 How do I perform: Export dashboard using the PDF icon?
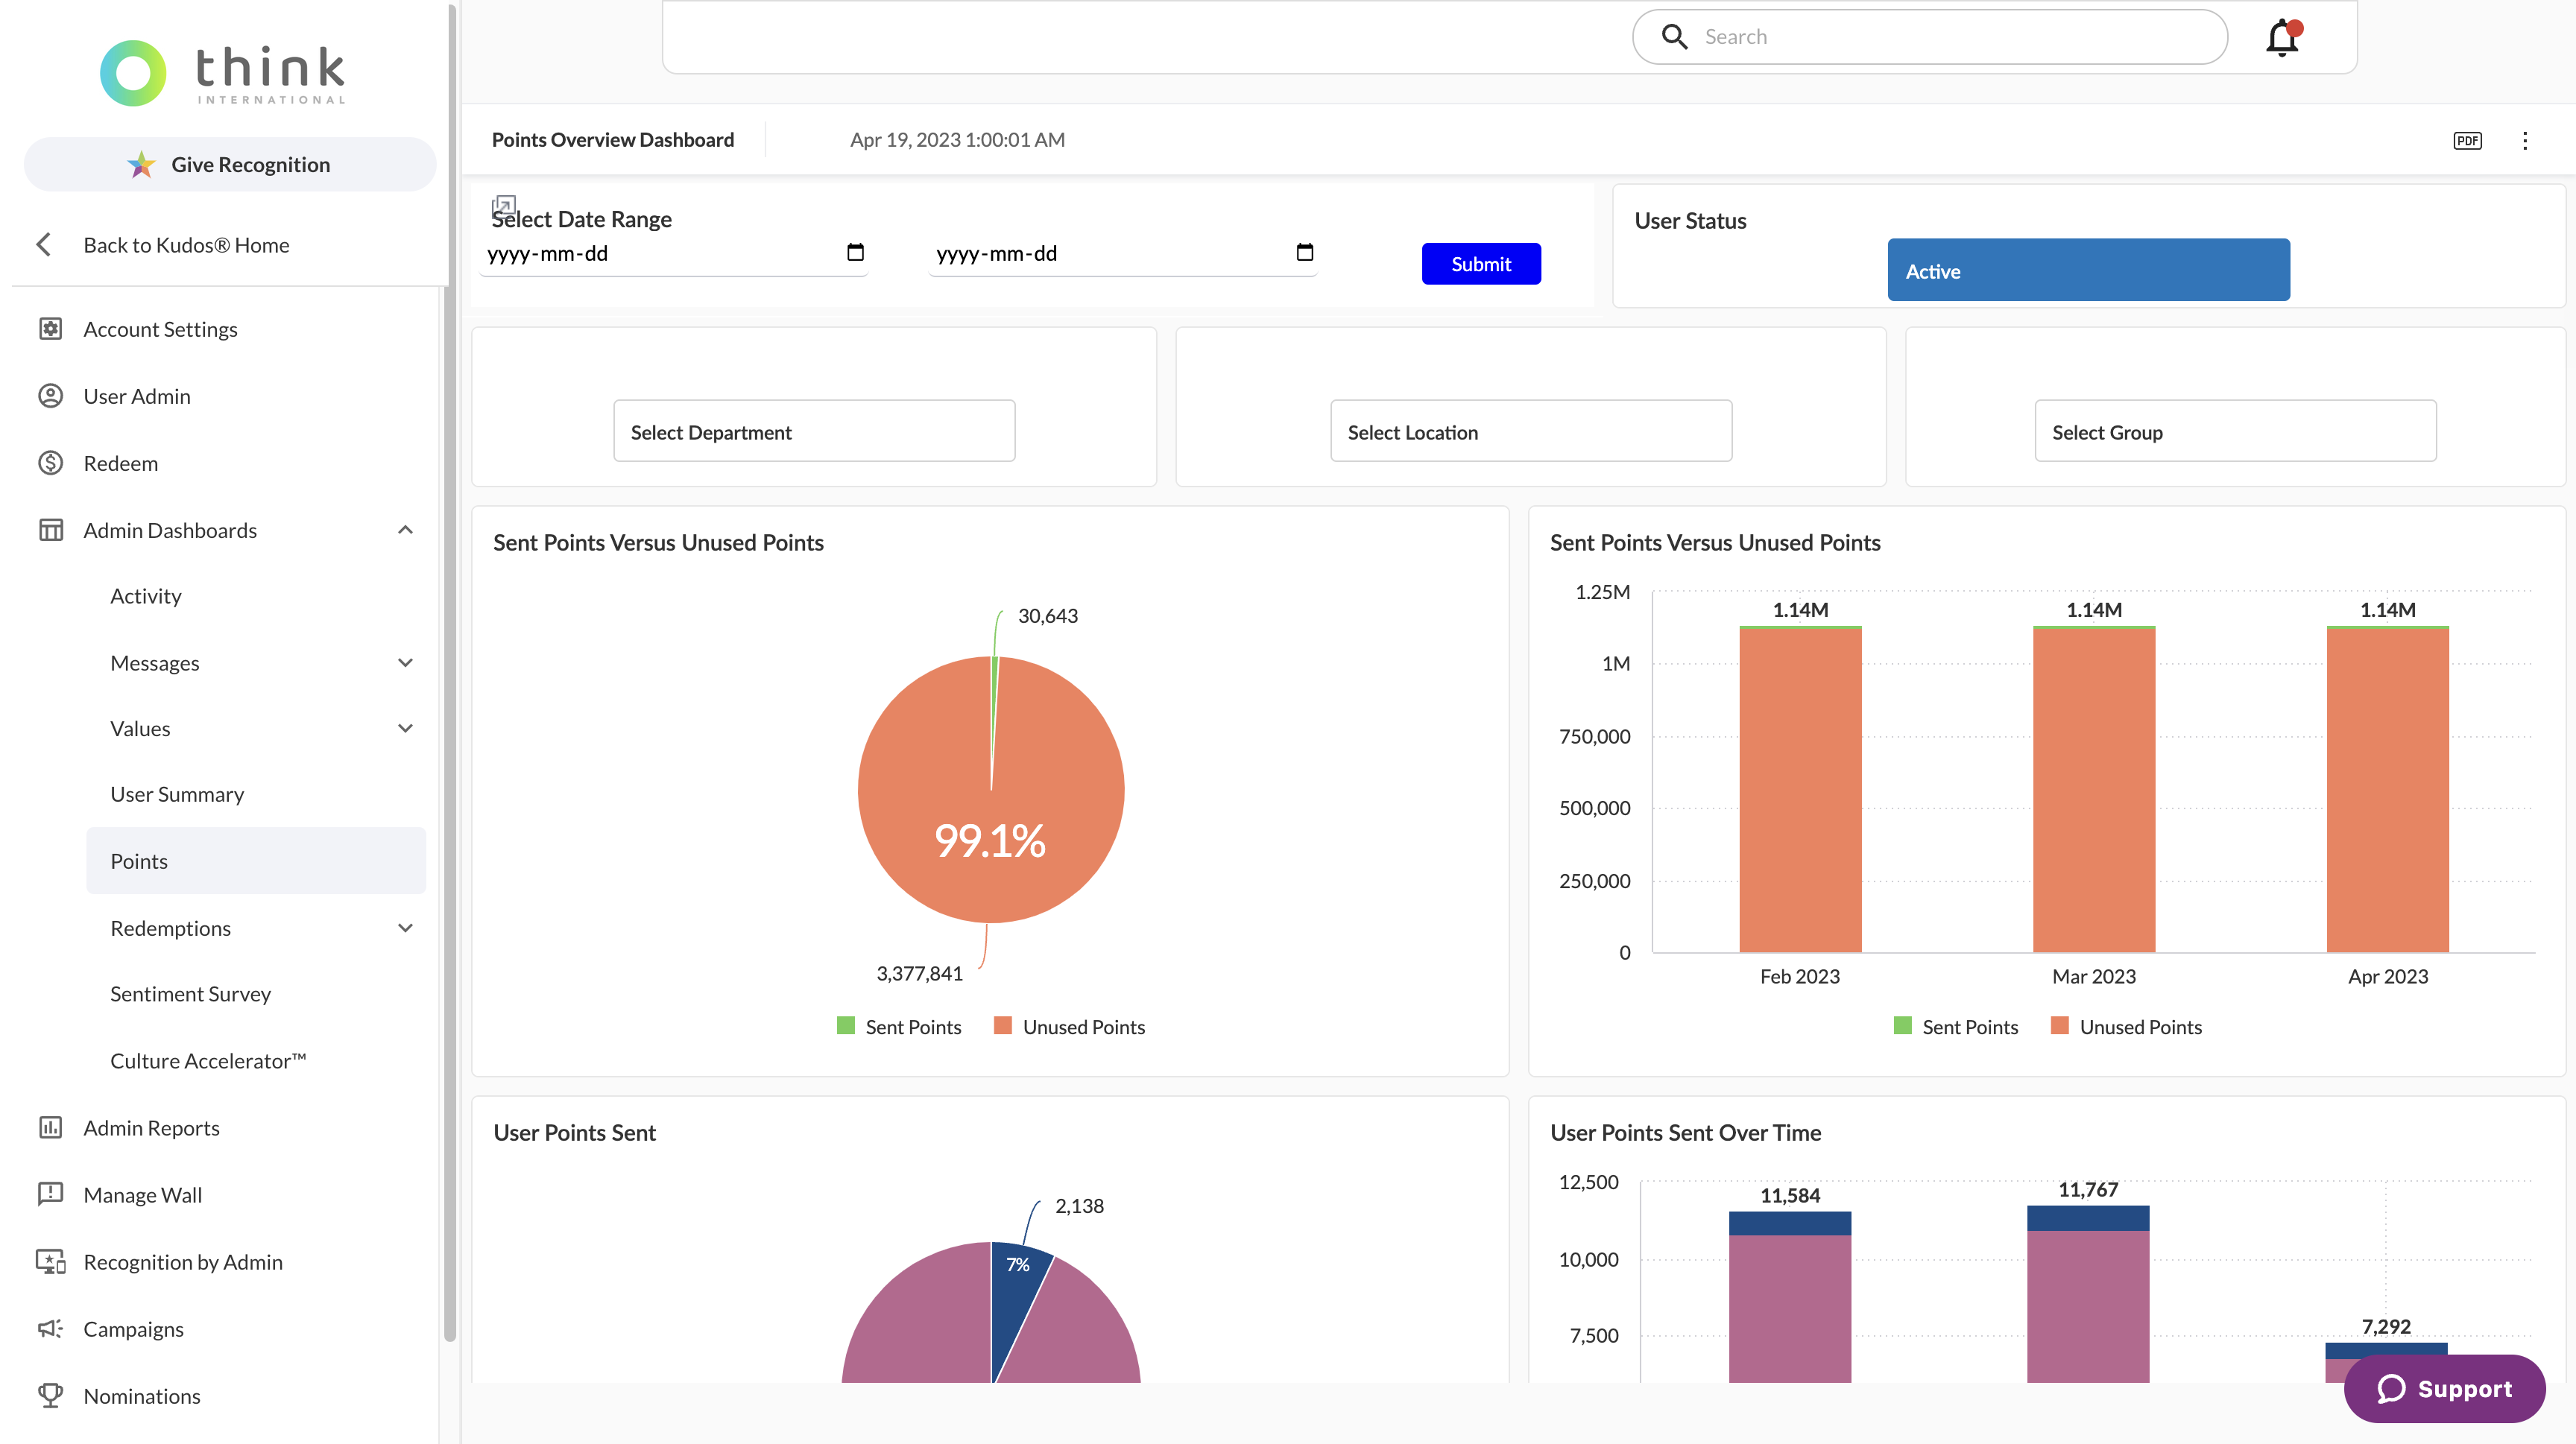tap(2467, 141)
